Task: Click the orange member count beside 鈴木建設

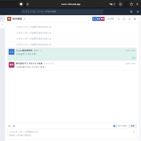Action: point(25,19)
